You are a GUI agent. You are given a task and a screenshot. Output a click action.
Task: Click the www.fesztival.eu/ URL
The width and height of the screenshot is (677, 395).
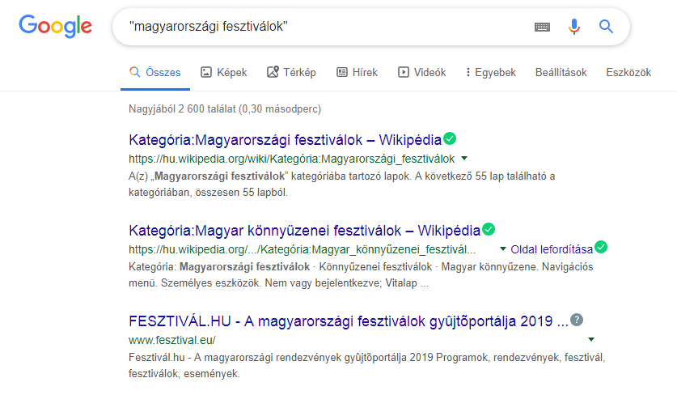click(171, 341)
